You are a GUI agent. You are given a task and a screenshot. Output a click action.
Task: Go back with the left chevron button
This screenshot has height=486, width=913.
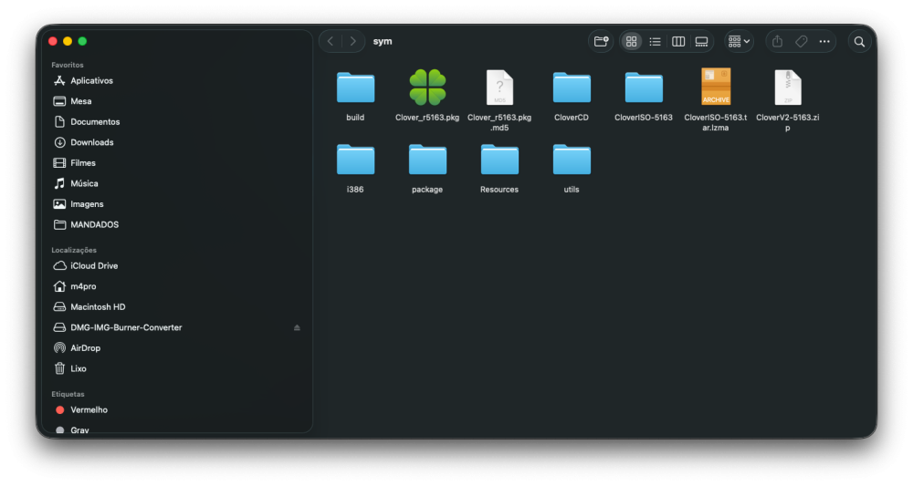[x=331, y=41]
